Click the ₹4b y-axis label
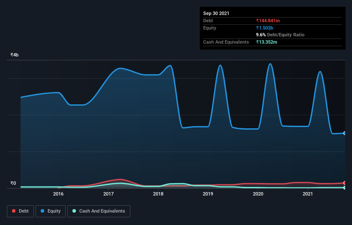Screen dimensions: 352x225 15,55
